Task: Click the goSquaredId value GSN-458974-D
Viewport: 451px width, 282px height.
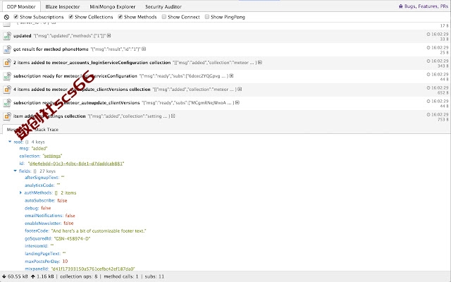Action: [72, 238]
